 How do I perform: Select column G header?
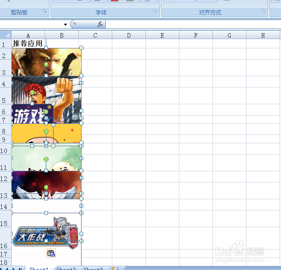229,35
